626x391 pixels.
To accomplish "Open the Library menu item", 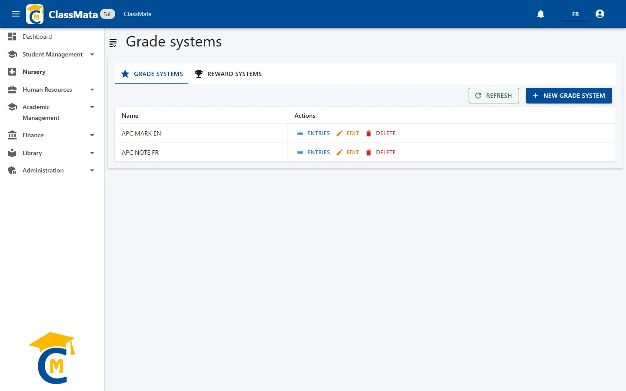I will [52, 153].
